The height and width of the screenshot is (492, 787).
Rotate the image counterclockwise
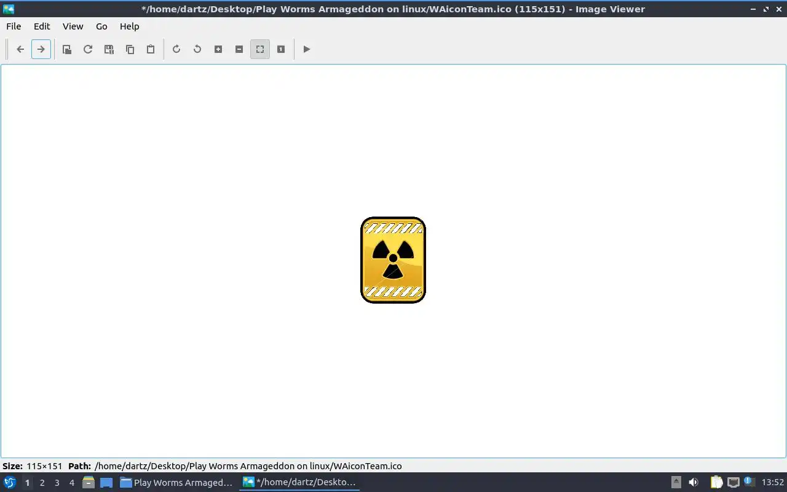click(197, 49)
